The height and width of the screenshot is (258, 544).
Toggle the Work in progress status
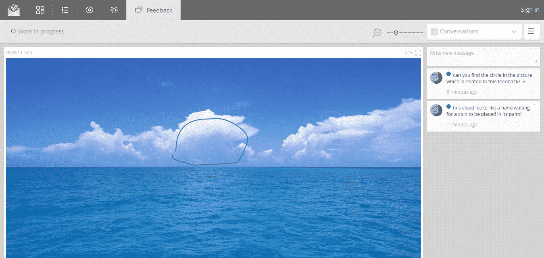(37, 31)
